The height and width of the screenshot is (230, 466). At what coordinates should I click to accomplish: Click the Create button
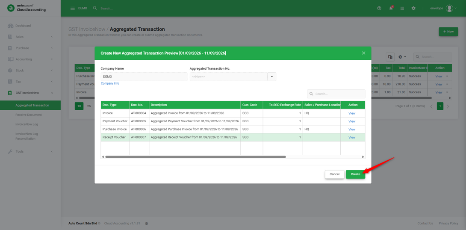point(355,174)
